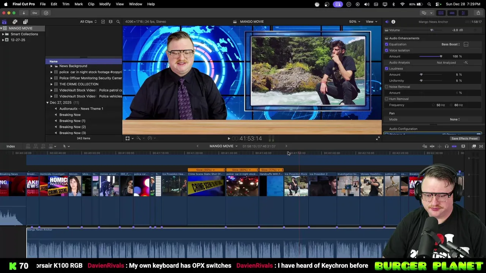The image size is (486, 273).
Task: Open the Trim menu
Action: [66, 4]
